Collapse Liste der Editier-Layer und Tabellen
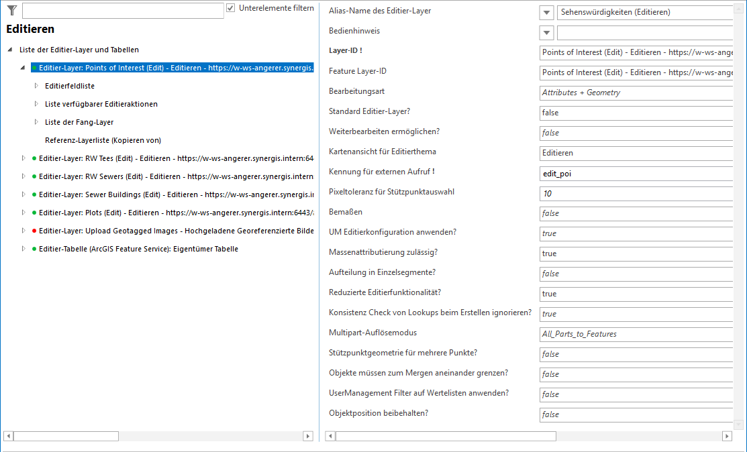Screen dimensions: 747x452 tap(9, 50)
